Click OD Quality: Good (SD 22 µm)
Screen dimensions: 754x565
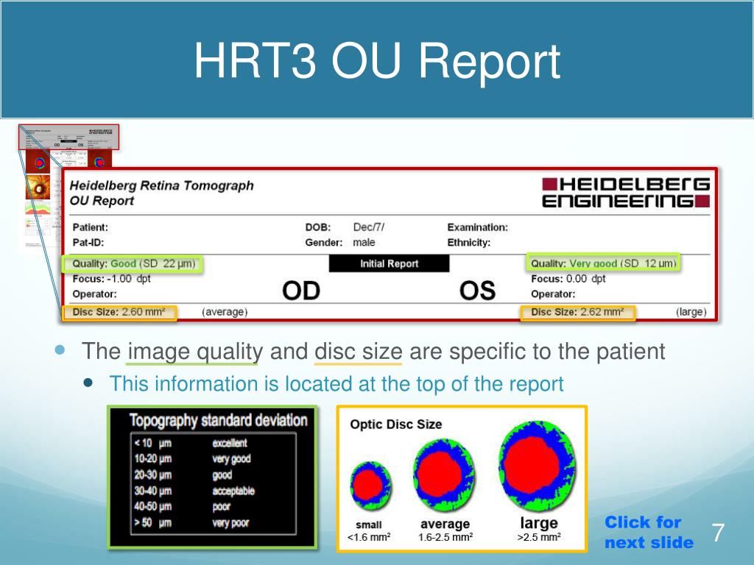133,264
